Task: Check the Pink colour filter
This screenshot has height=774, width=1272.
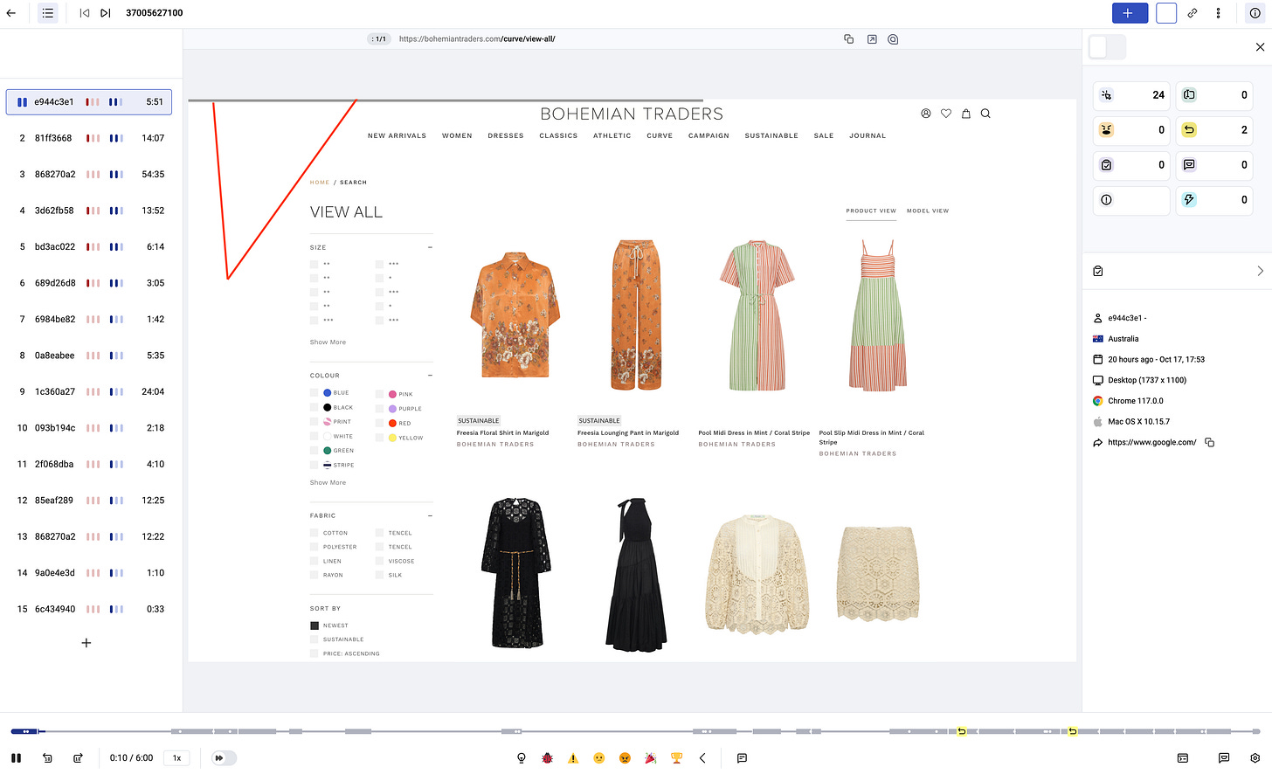Action: [380, 394]
